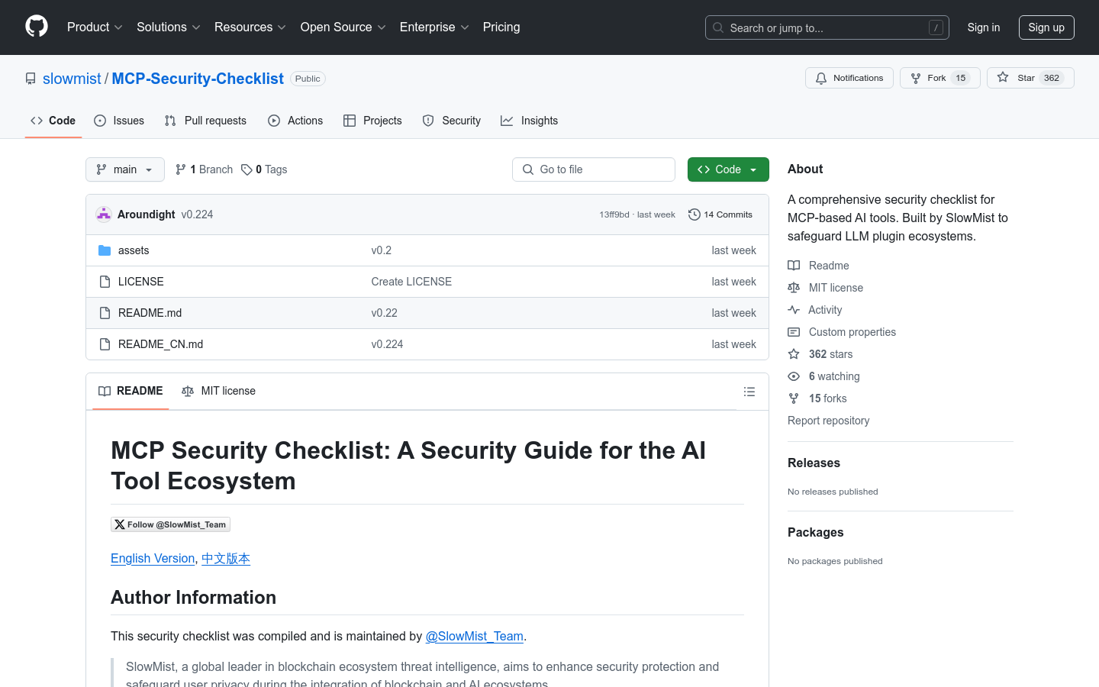Image resolution: width=1099 pixels, height=687 pixels.
Task: Open the Create LICENSE commit message
Action: click(411, 282)
